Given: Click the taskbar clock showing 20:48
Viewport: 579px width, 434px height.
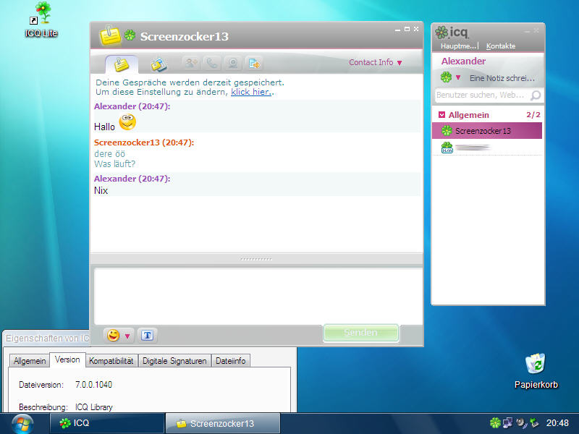Looking at the screenshot, I should coord(557,423).
